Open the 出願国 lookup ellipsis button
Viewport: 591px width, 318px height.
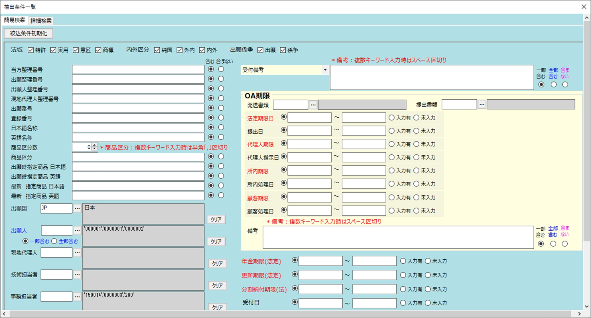[x=77, y=208]
